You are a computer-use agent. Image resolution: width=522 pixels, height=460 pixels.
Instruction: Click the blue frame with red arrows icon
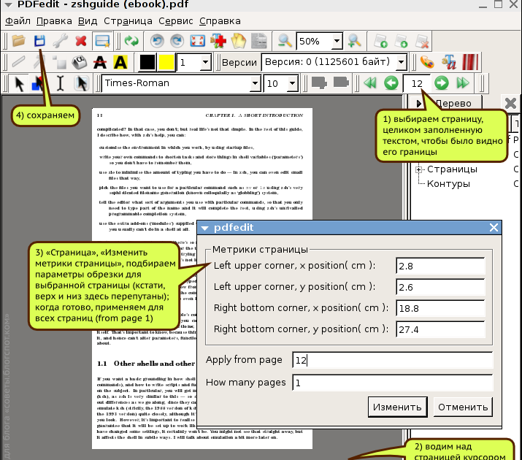[x=197, y=41]
